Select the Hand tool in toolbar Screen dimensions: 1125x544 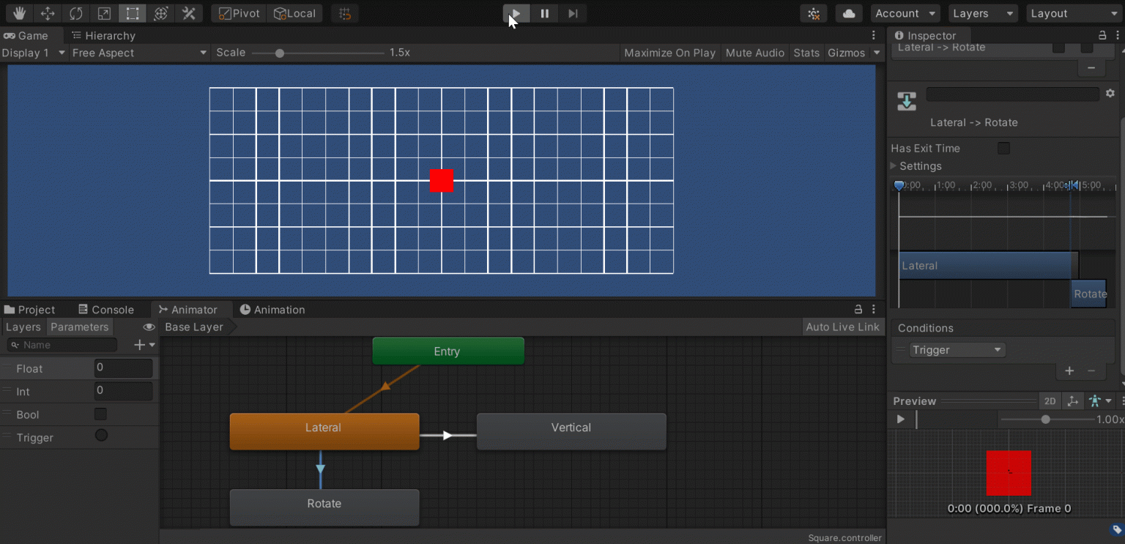tap(19, 13)
